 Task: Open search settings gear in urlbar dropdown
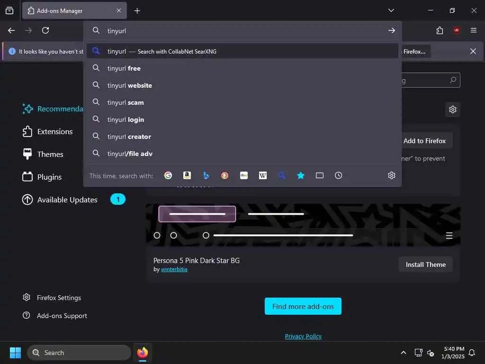pyautogui.click(x=392, y=175)
